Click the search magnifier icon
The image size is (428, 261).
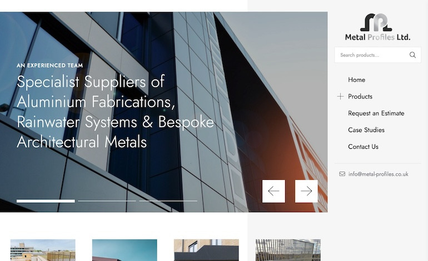pyautogui.click(x=412, y=55)
